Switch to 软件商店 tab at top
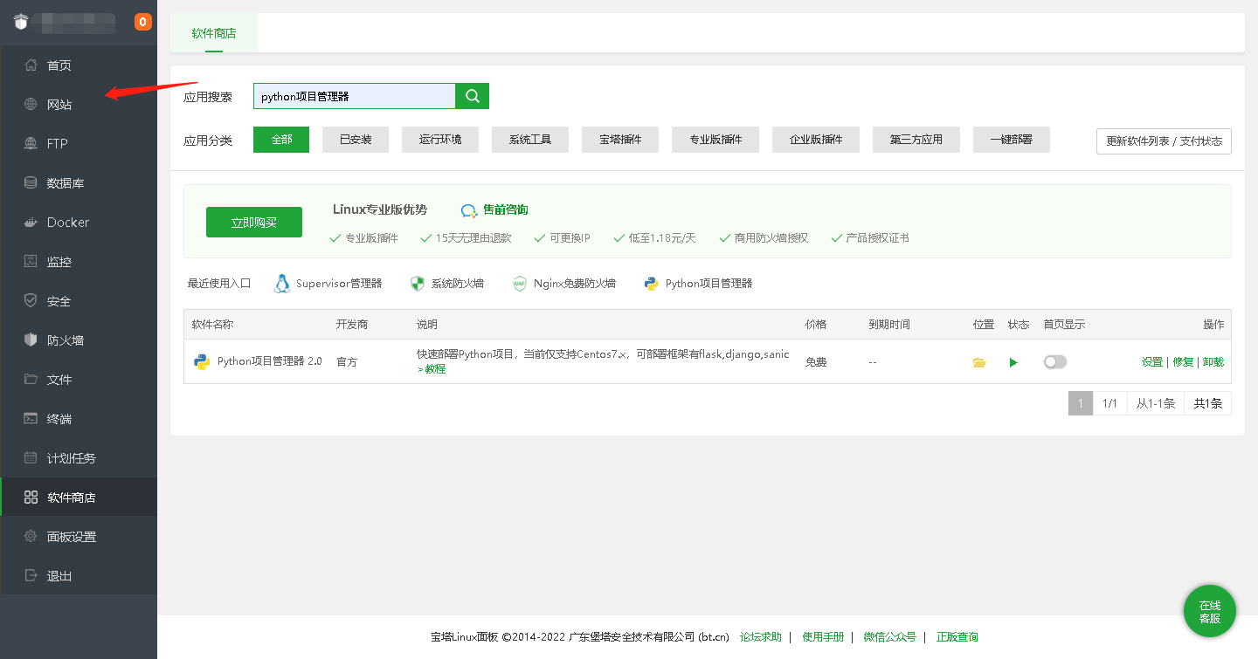The image size is (1258, 659). click(214, 33)
